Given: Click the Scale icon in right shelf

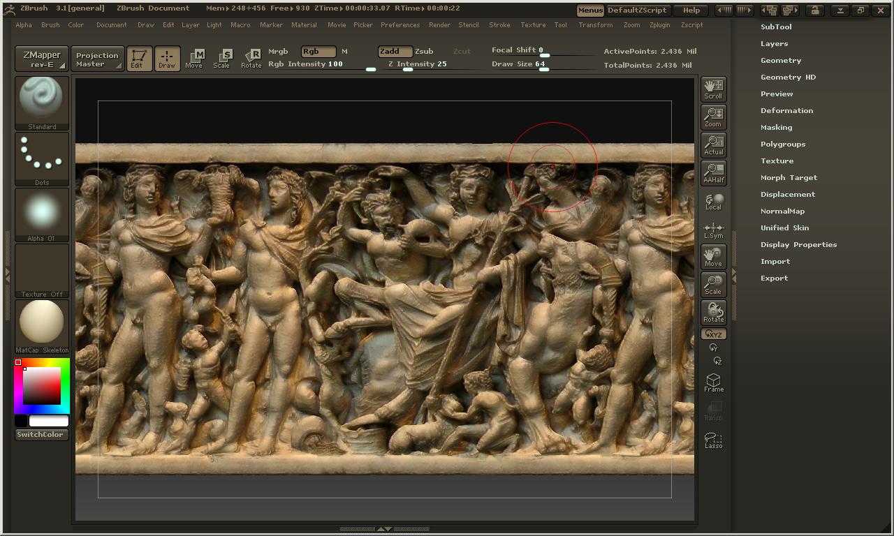Looking at the screenshot, I should [x=713, y=285].
